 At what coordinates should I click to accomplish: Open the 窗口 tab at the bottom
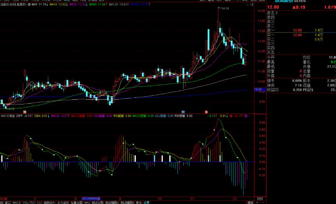[x=8, y=202]
